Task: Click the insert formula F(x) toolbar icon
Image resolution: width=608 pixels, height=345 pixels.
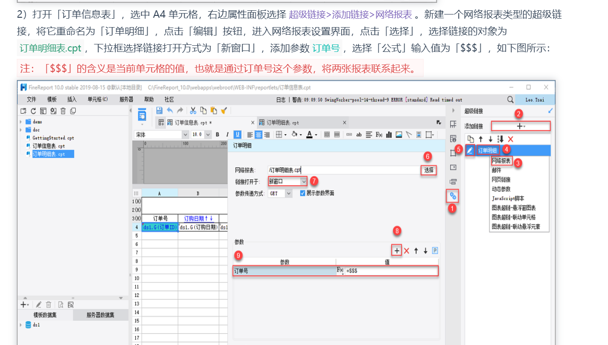Action: point(379,135)
